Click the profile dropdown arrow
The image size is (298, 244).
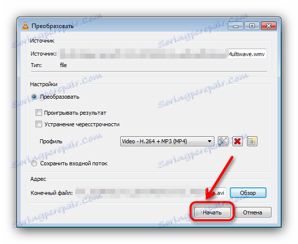coord(209,141)
